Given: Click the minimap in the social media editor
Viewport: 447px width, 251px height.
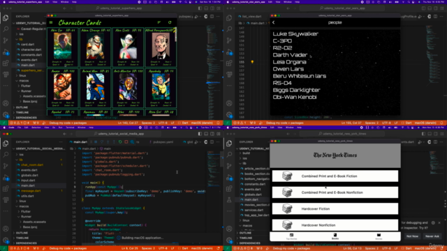Looking at the screenshot, I should click(x=213, y=168).
